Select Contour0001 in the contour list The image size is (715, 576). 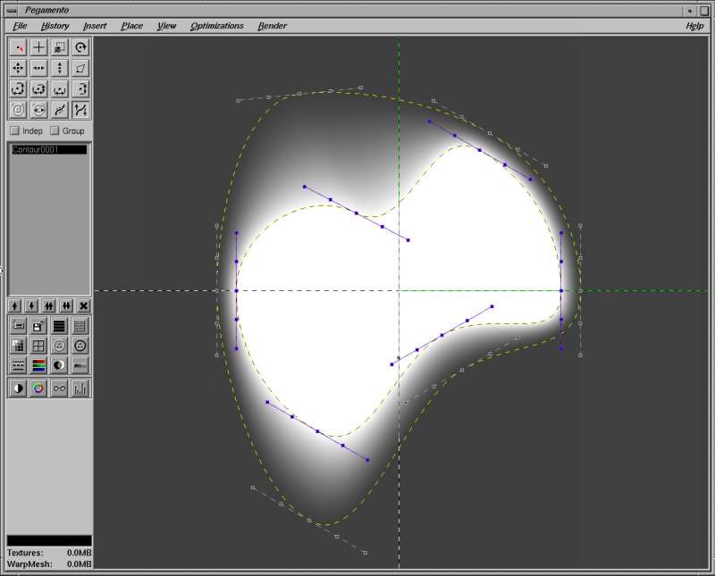pyautogui.click(x=48, y=150)
